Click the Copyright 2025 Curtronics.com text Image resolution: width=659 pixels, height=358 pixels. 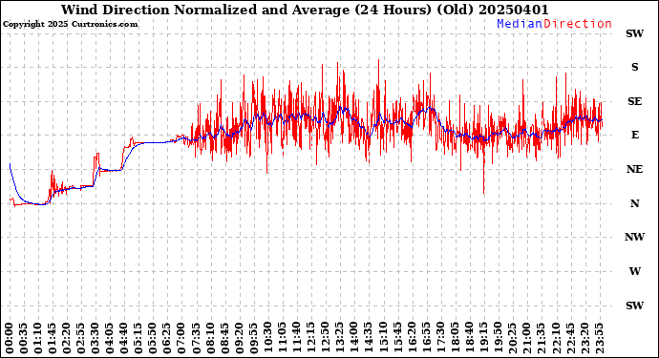70,25
